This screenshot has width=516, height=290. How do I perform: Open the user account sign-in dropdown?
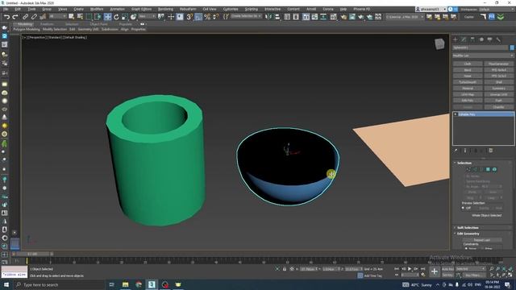click(431, 9)
